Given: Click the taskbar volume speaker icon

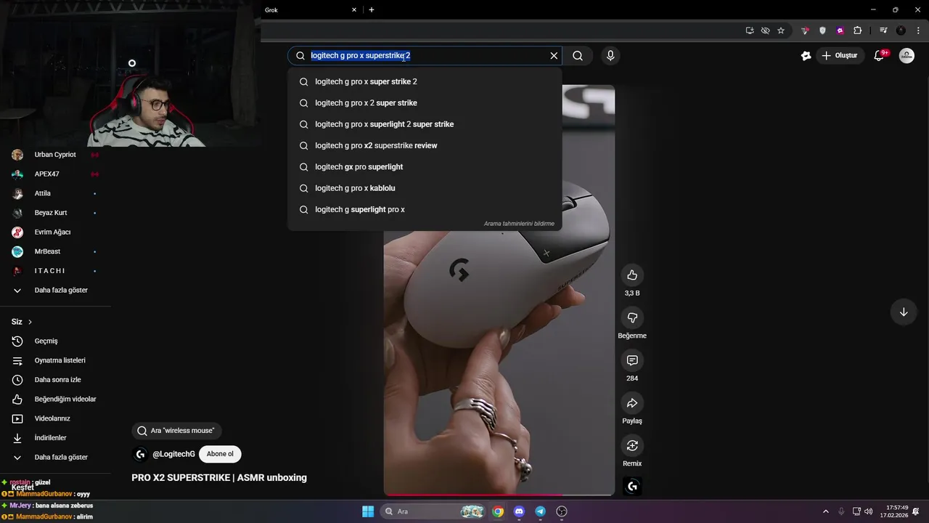Looking at the screenshot, I should [869, 511].
